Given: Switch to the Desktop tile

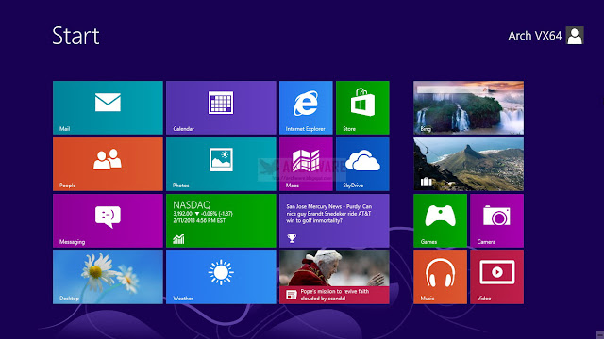Looking at the screenshot, I should pyautogui.click(x=108, y=277).
